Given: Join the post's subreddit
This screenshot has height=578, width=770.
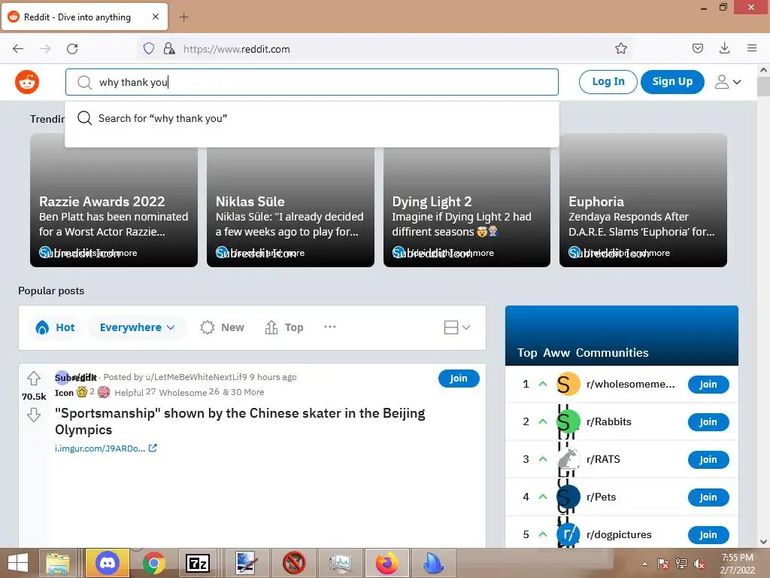Looking at the screenshot, I should [x=459, y=379].
